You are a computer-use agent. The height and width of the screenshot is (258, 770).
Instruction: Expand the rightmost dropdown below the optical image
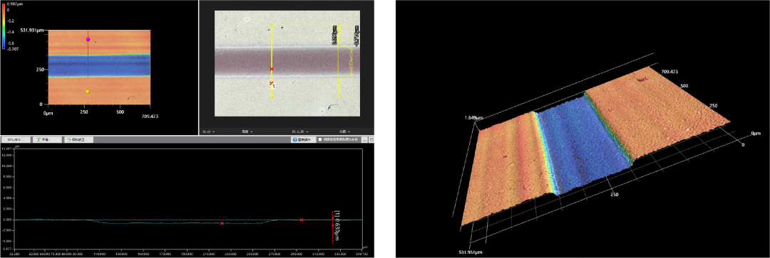pyautogui.click(x=346, y=131)
